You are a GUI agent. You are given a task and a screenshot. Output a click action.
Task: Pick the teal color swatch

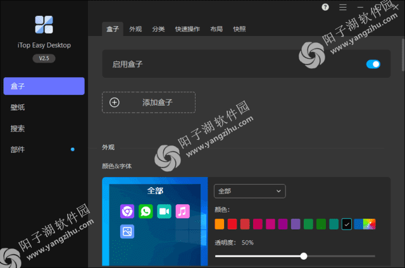click(x=333, y=224)
